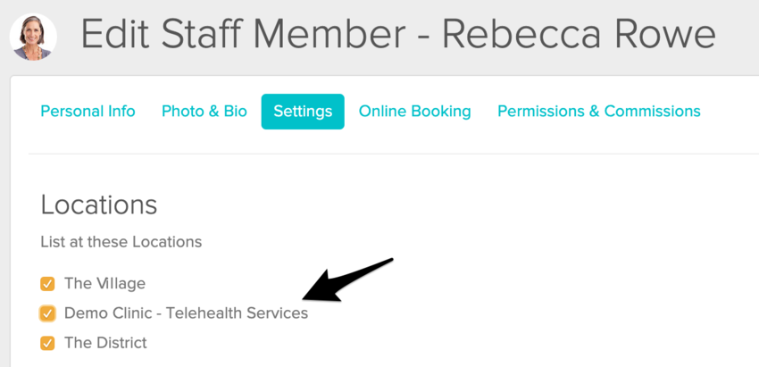Open the Permissions & Commissions tab
Viewport: 759px width, 367px height.
tap(598, 112)
